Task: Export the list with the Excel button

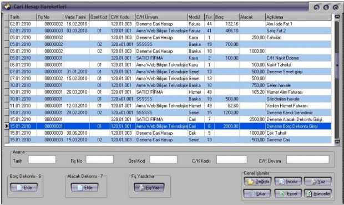Action: 288,193
